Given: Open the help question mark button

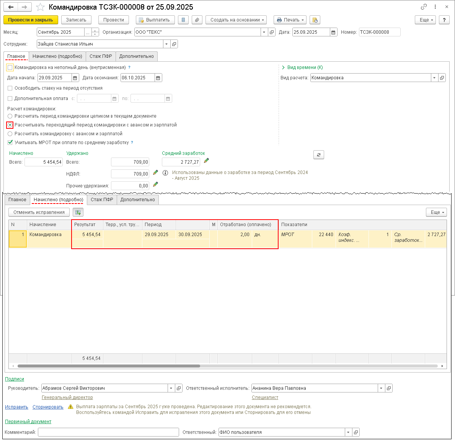Looking at the screenshot, I should (x=444, y=20).
